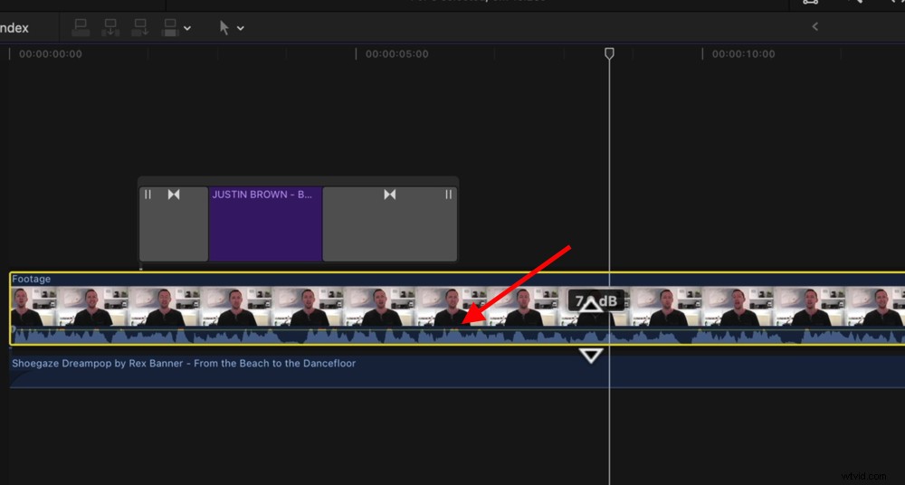Screen dimensions: 905x485
Task: Click the append clip to storyline icon
Action: click(140, 27)
